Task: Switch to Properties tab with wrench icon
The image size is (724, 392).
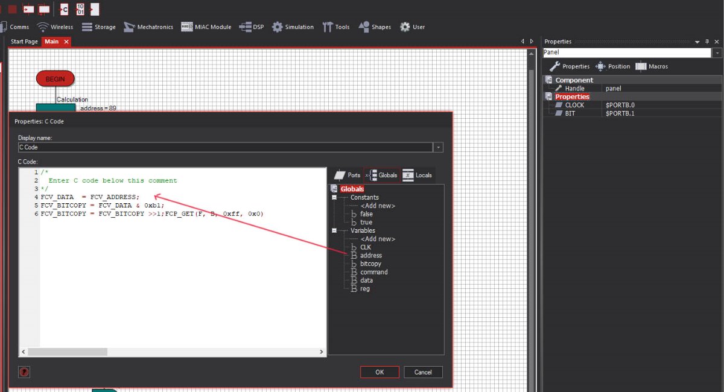Action: coord(570,66)
